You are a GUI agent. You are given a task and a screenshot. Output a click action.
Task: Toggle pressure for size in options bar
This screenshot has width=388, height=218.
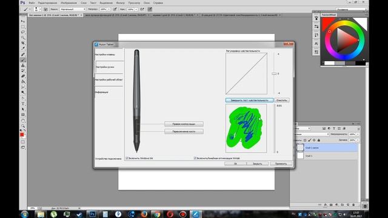(x=150, y=10)
